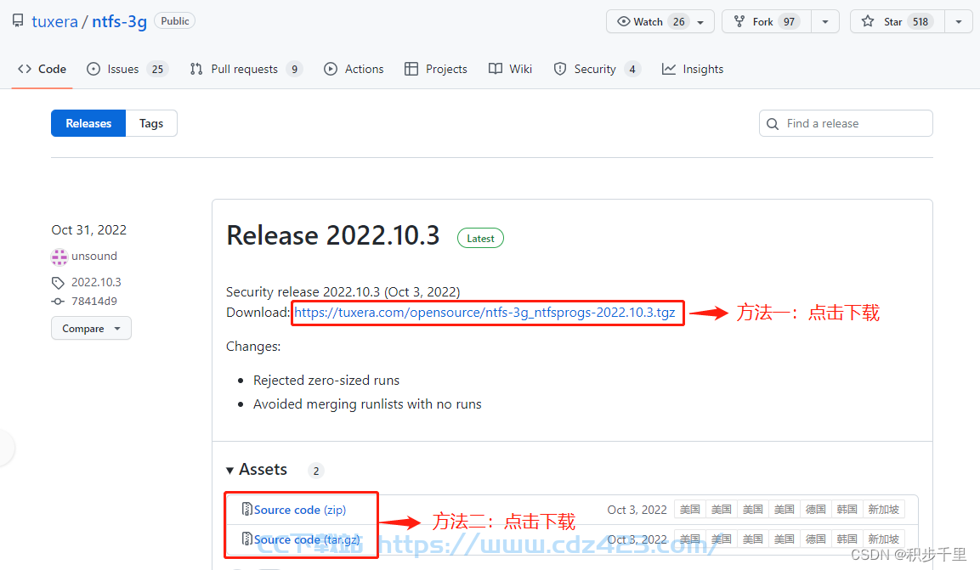The width and height of the screenshot is (980, 570).
Task: Click the unsound user avatar
Action: coord(59,257)
